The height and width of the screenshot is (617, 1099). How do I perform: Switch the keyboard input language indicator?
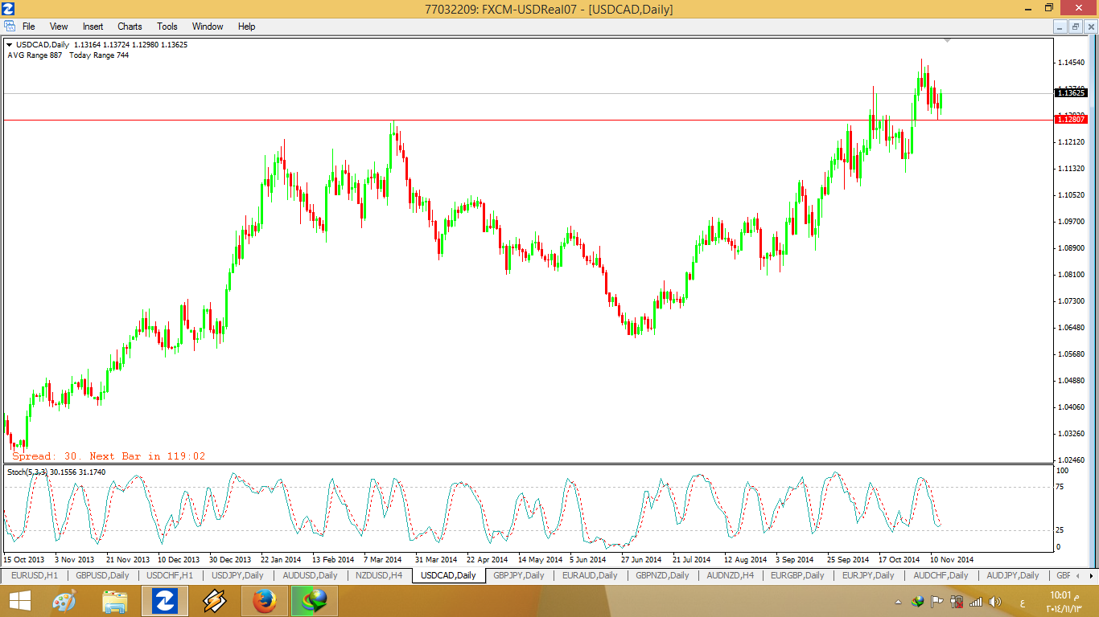tap(1022, 602)
